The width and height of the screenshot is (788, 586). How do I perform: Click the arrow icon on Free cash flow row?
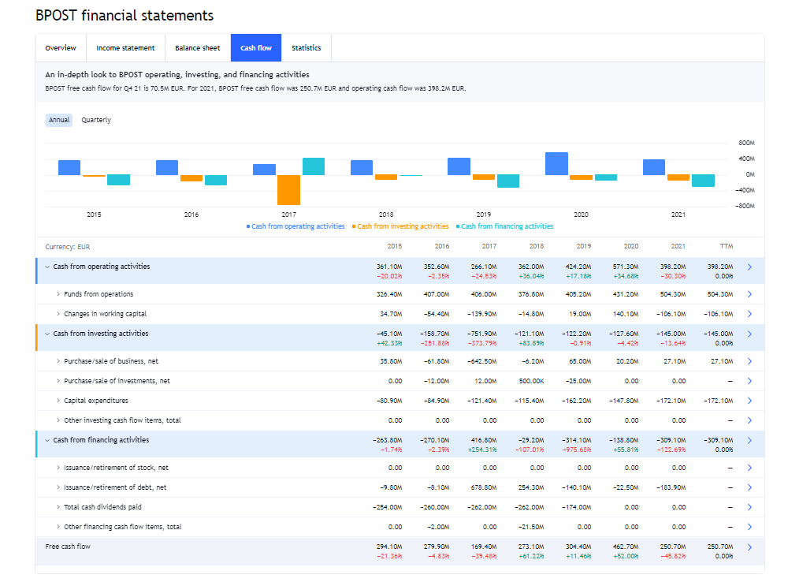coord(749,547)
